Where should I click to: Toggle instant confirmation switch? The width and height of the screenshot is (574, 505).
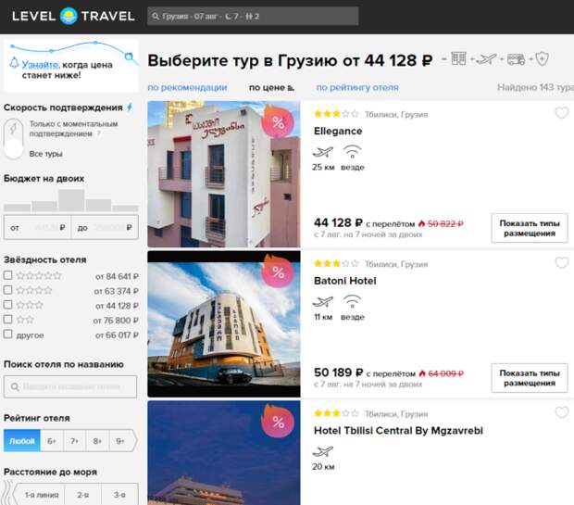pyautogui.click(x=14, y=139)
